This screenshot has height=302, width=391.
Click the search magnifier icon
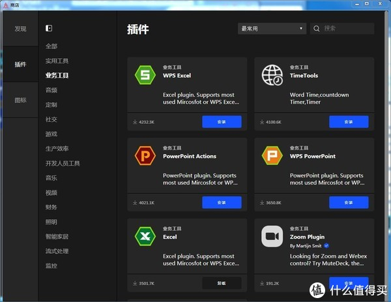(x=317, y=29)
